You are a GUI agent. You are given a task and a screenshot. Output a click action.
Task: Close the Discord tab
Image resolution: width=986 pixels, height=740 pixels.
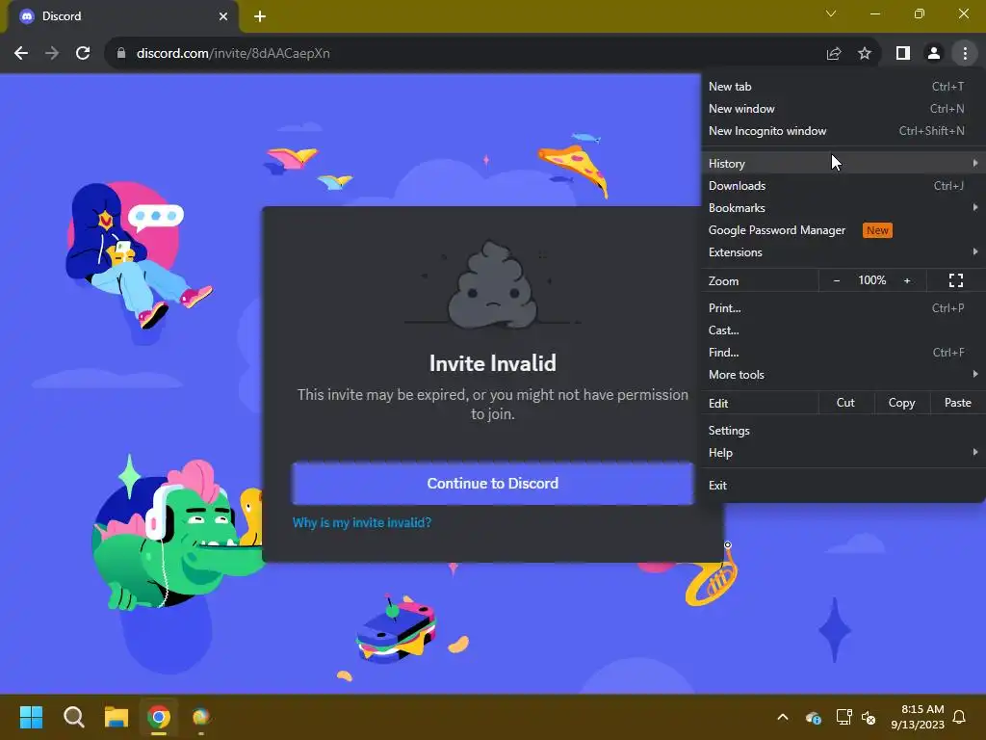[x=223, y=16]
